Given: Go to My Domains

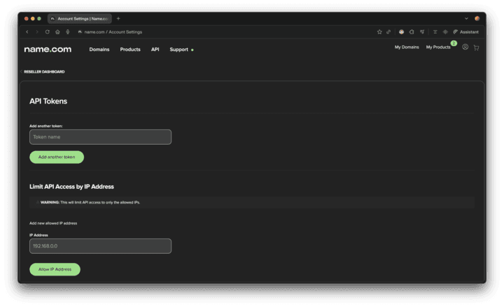Looking at the screenshot, I should pyautogui.click(x=407, y=48).
